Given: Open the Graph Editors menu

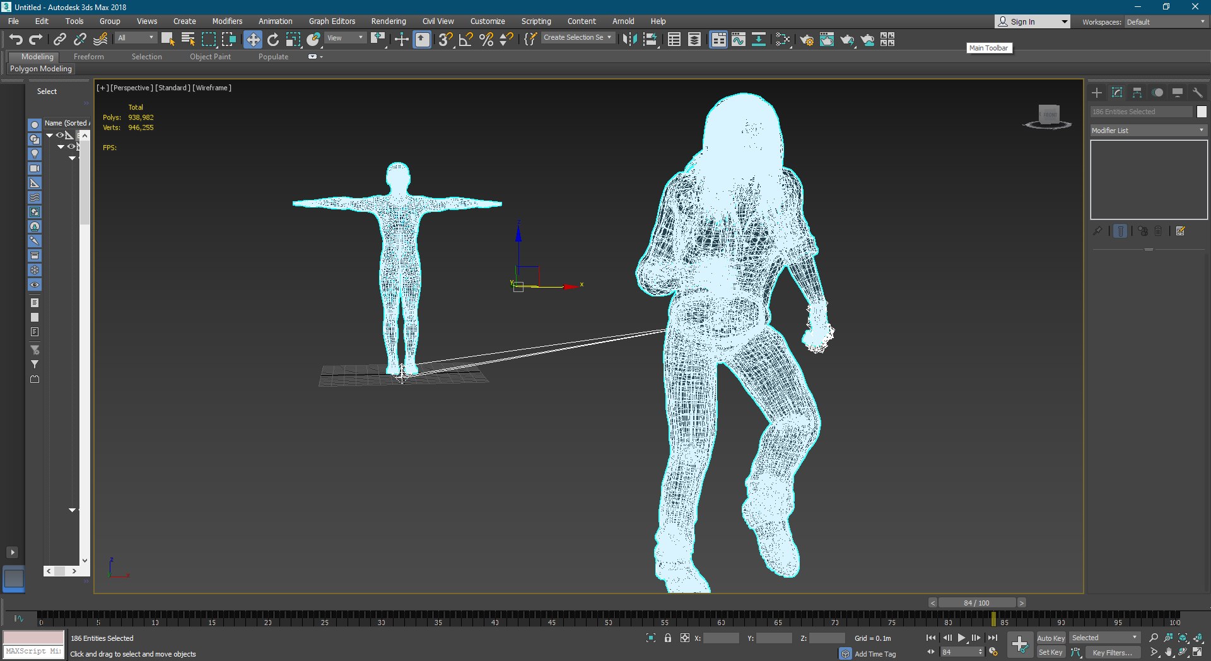Looking at the screenshot, I should point(332,21).
